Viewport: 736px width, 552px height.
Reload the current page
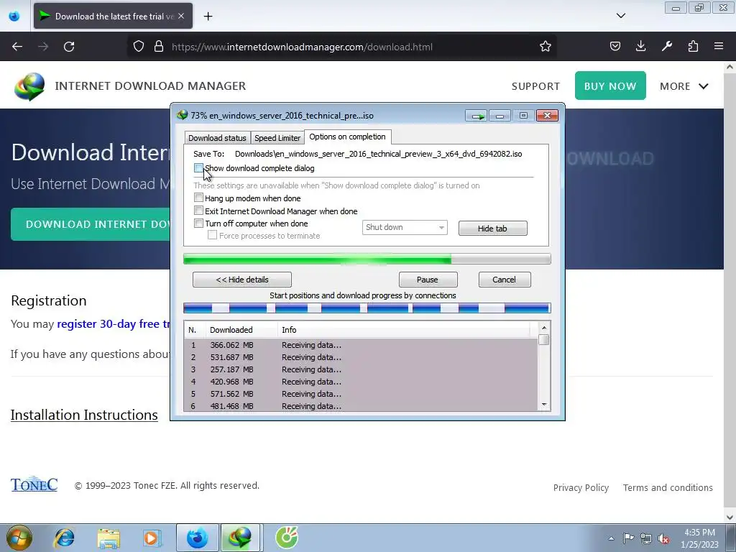tap(69, 47)
